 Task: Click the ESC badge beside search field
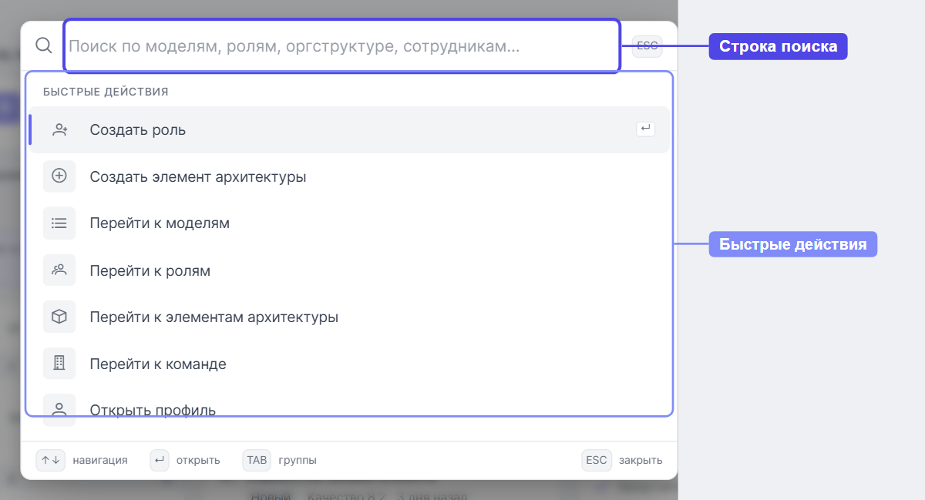tap(647, 46)
